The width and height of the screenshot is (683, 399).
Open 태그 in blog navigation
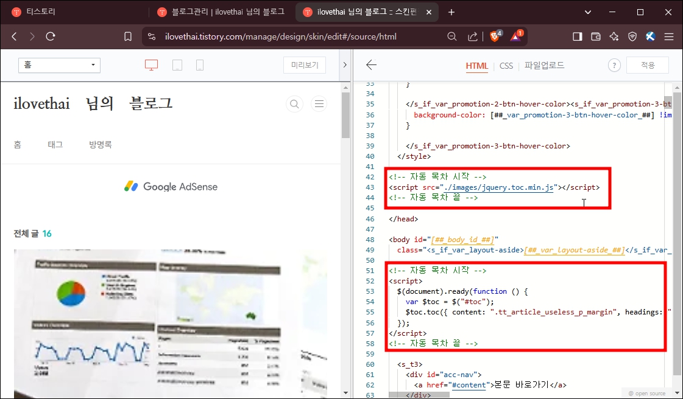coord(55,145)
